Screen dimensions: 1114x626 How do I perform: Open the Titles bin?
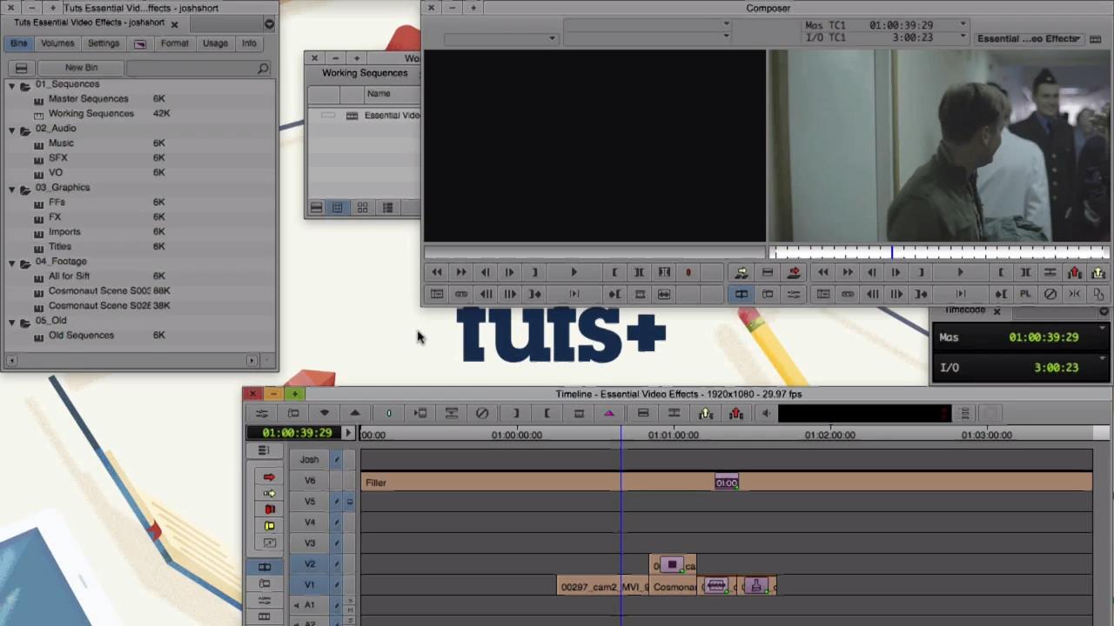(x=60, y=247)
